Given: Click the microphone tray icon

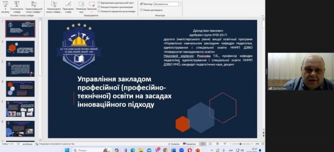Looking at the screenshot, I should click(224, 150).
